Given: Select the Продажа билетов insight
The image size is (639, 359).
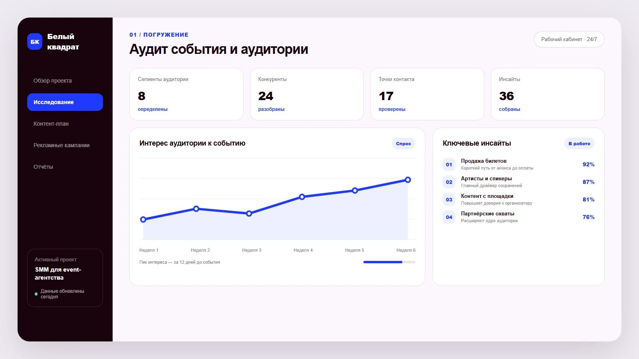Looking at the screenshot, I should coord(518,164).
